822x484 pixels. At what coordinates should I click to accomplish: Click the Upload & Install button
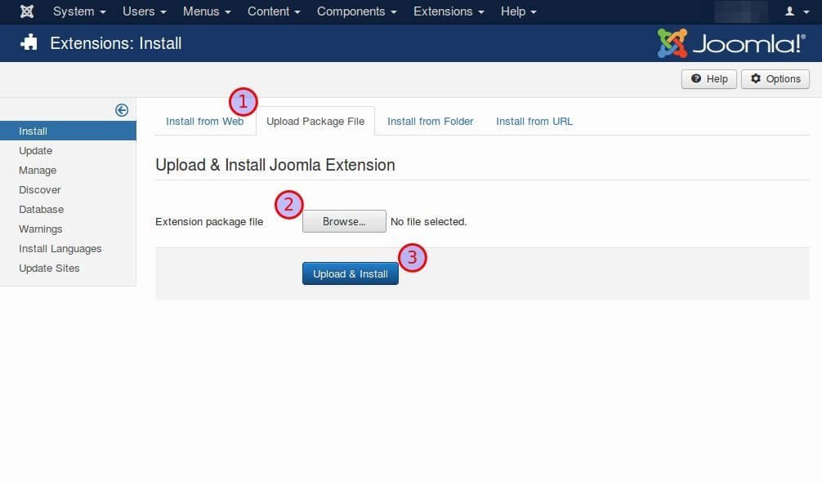tap(351, 274)
